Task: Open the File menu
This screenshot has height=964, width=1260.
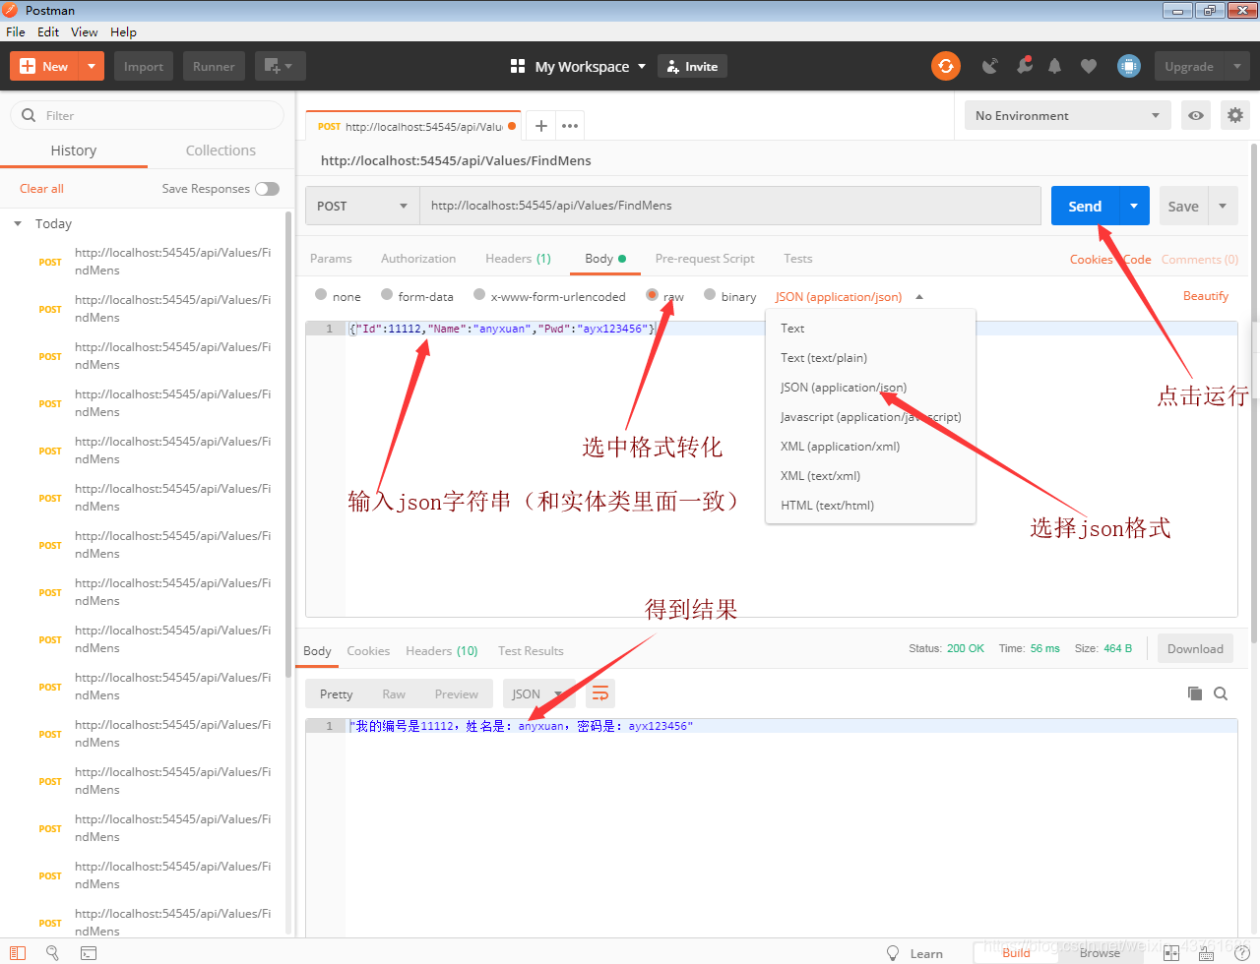Action: (16, 31)
